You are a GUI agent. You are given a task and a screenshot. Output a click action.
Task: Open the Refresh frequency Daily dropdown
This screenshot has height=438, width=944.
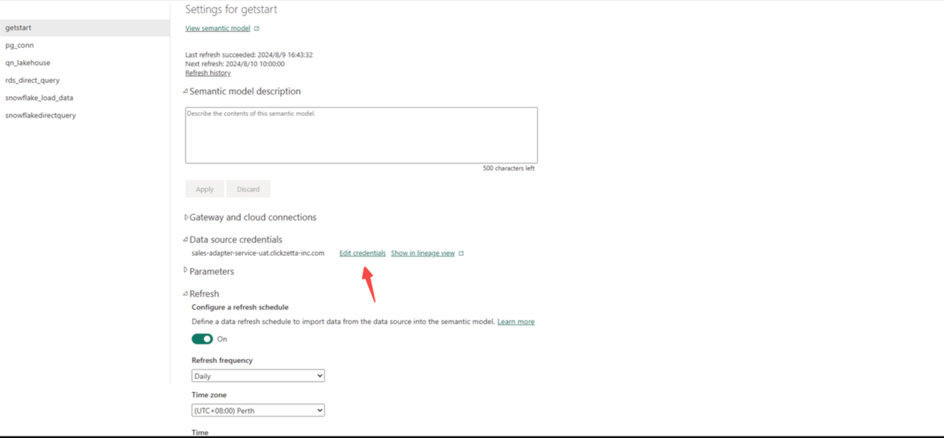coord(258,376)
